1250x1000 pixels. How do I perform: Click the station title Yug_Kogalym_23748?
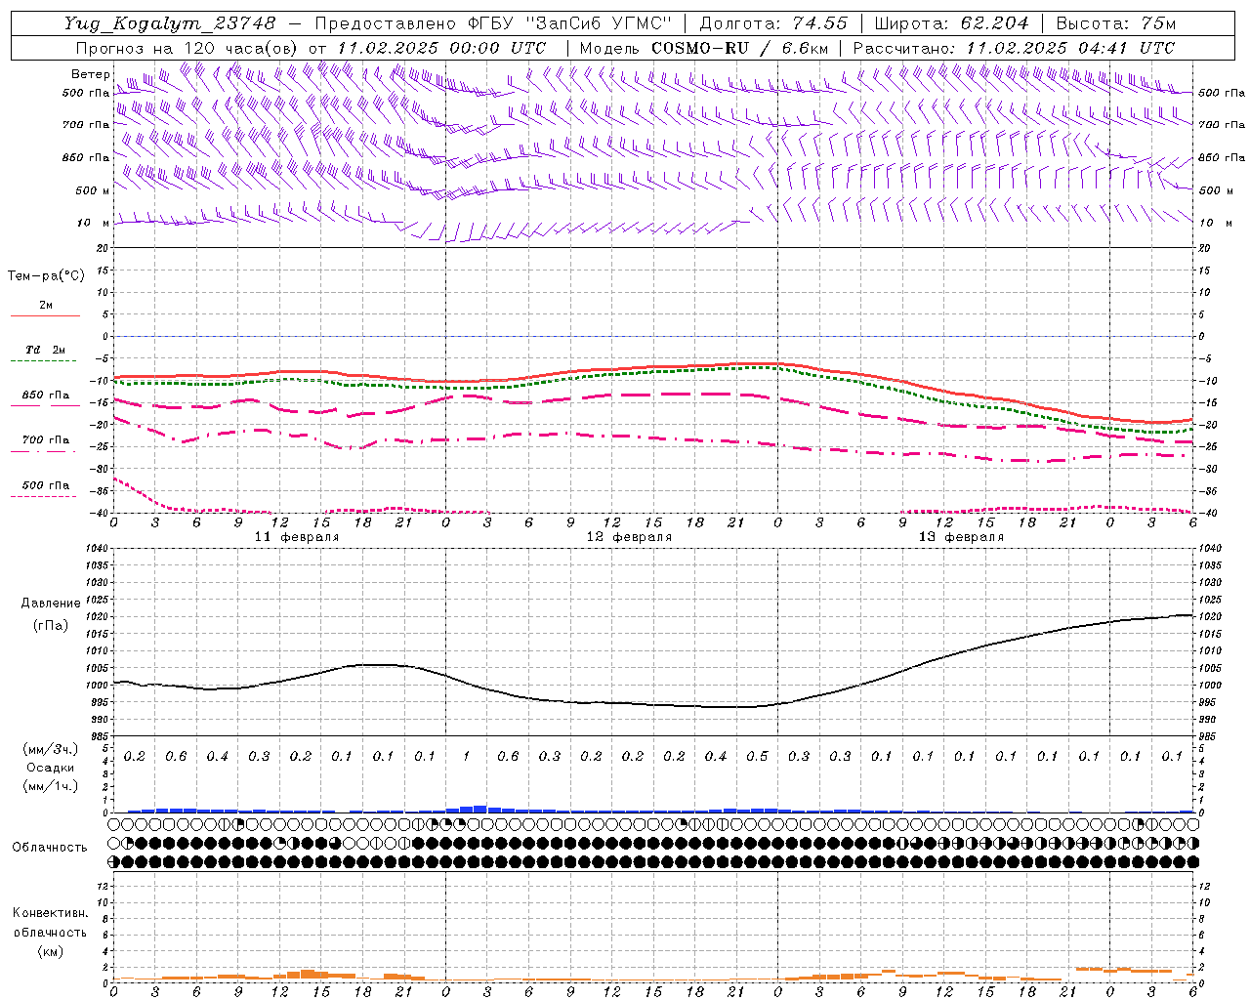point(170,23)
